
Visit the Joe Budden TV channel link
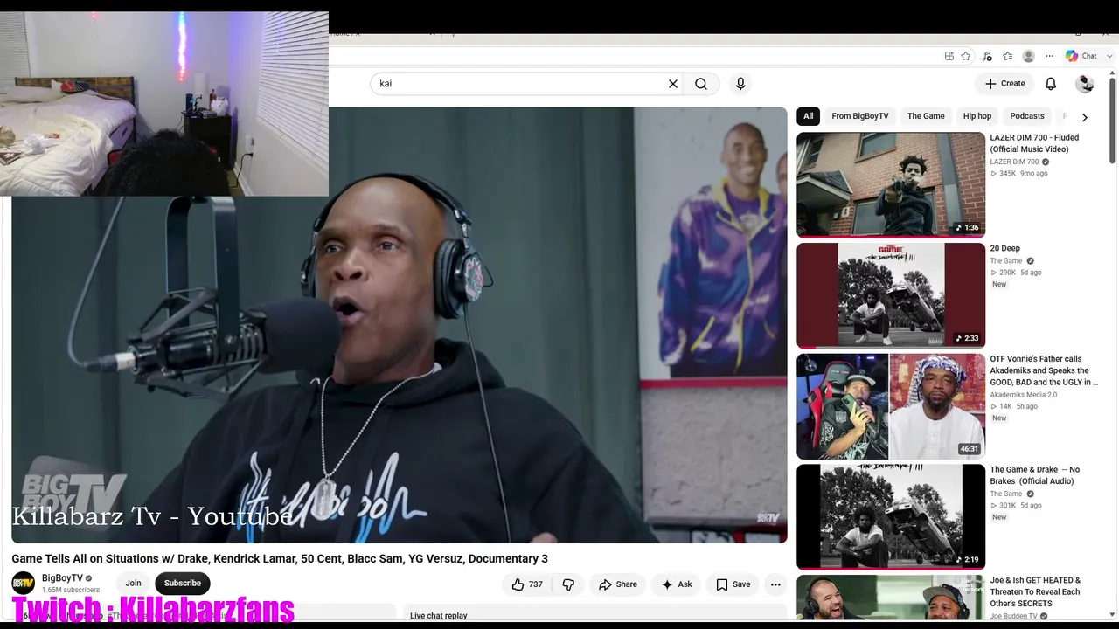coord(1014,617)
